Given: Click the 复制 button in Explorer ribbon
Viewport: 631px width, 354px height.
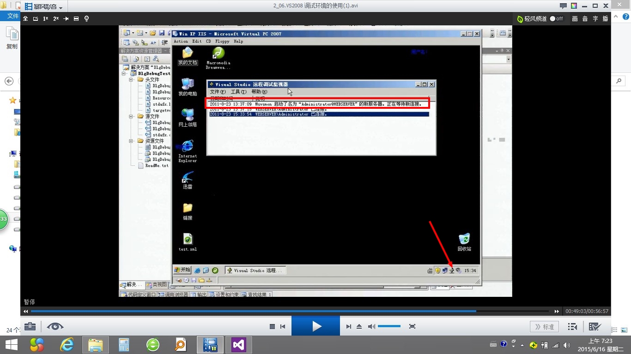Looking at the screenshot, I should click(x=12, y=38).
